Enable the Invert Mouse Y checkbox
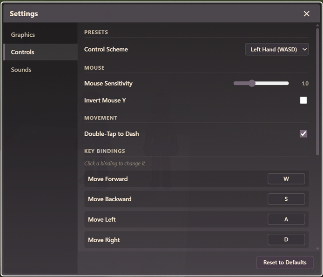Image resolution: width=323 pixels, height=277 pixels. [303, 100]
